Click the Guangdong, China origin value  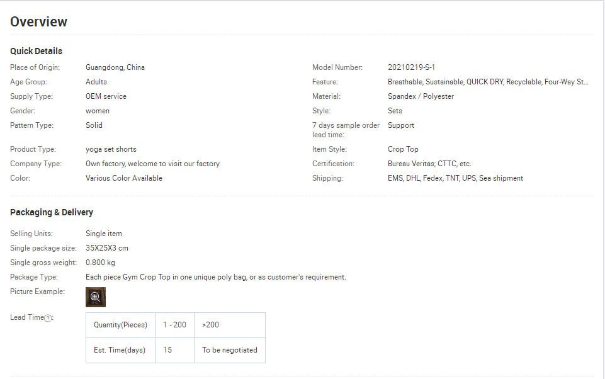point(115,67)
